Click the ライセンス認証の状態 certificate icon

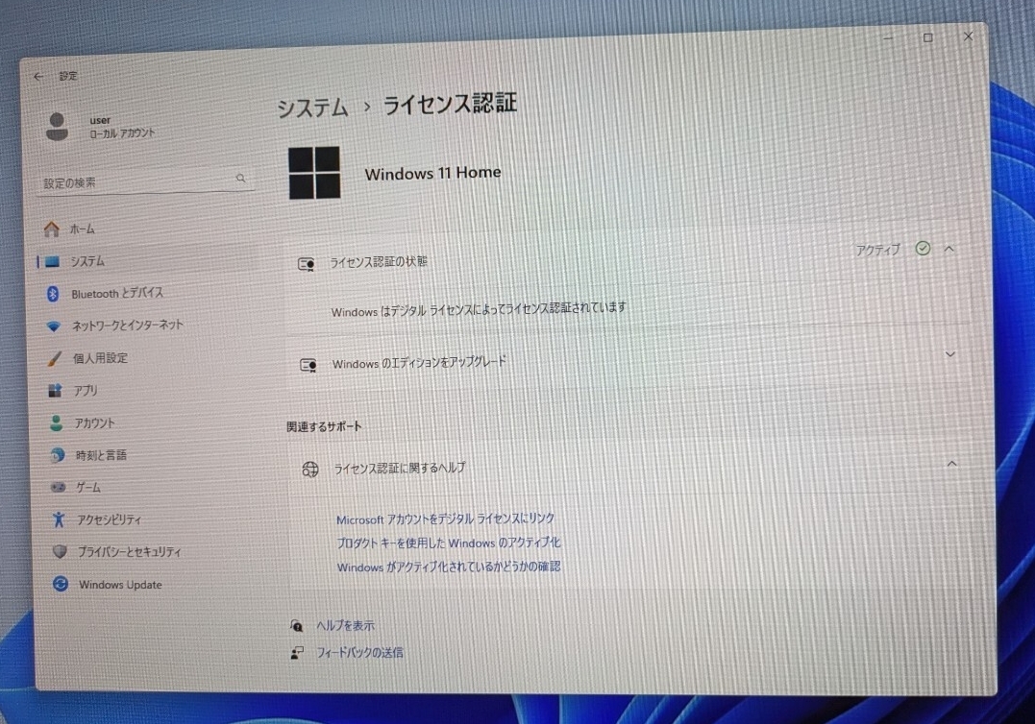pos(307,264)
